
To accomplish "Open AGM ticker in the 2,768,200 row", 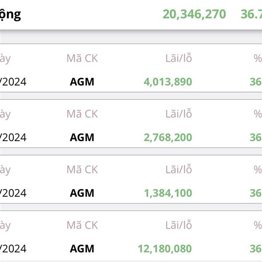I will (x=82, y=138).
